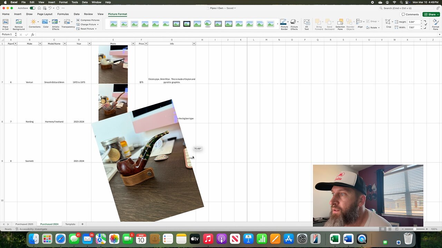Open Artistic Effects tool
Viewport: 442px width, 248px height.
coord(56,24)
